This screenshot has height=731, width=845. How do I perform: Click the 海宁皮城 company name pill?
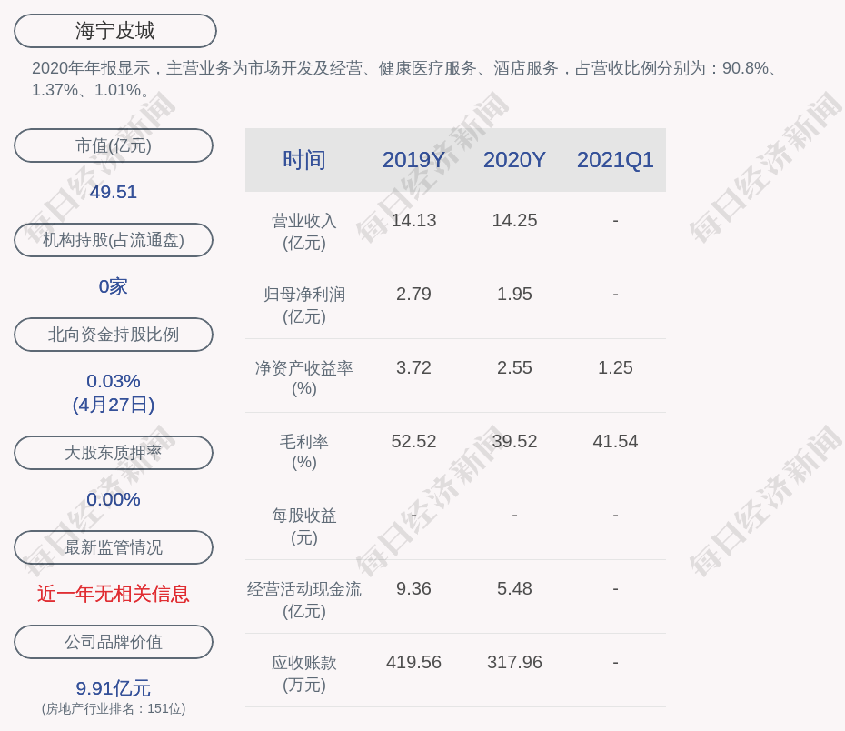coord(115,31)
